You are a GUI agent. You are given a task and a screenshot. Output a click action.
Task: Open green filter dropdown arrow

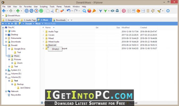click(x=109, y=11)
